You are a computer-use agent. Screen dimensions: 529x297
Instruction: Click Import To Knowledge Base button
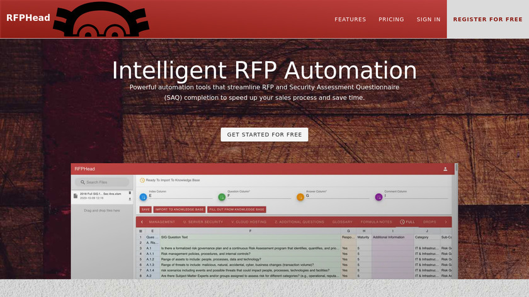179,210
